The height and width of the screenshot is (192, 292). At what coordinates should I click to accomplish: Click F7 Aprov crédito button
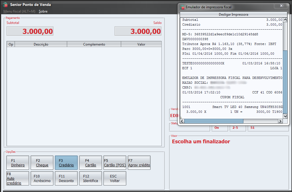(139, 163)
